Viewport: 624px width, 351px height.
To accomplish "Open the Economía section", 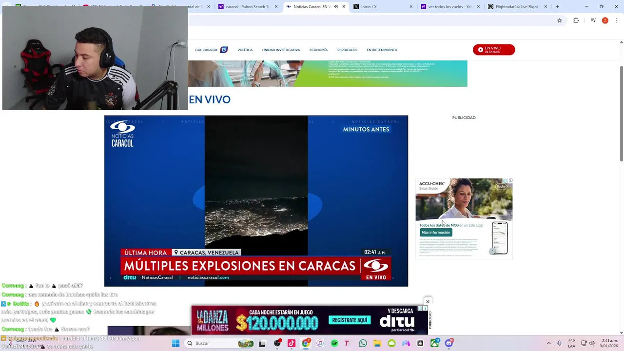I will [x=318, y=50].
